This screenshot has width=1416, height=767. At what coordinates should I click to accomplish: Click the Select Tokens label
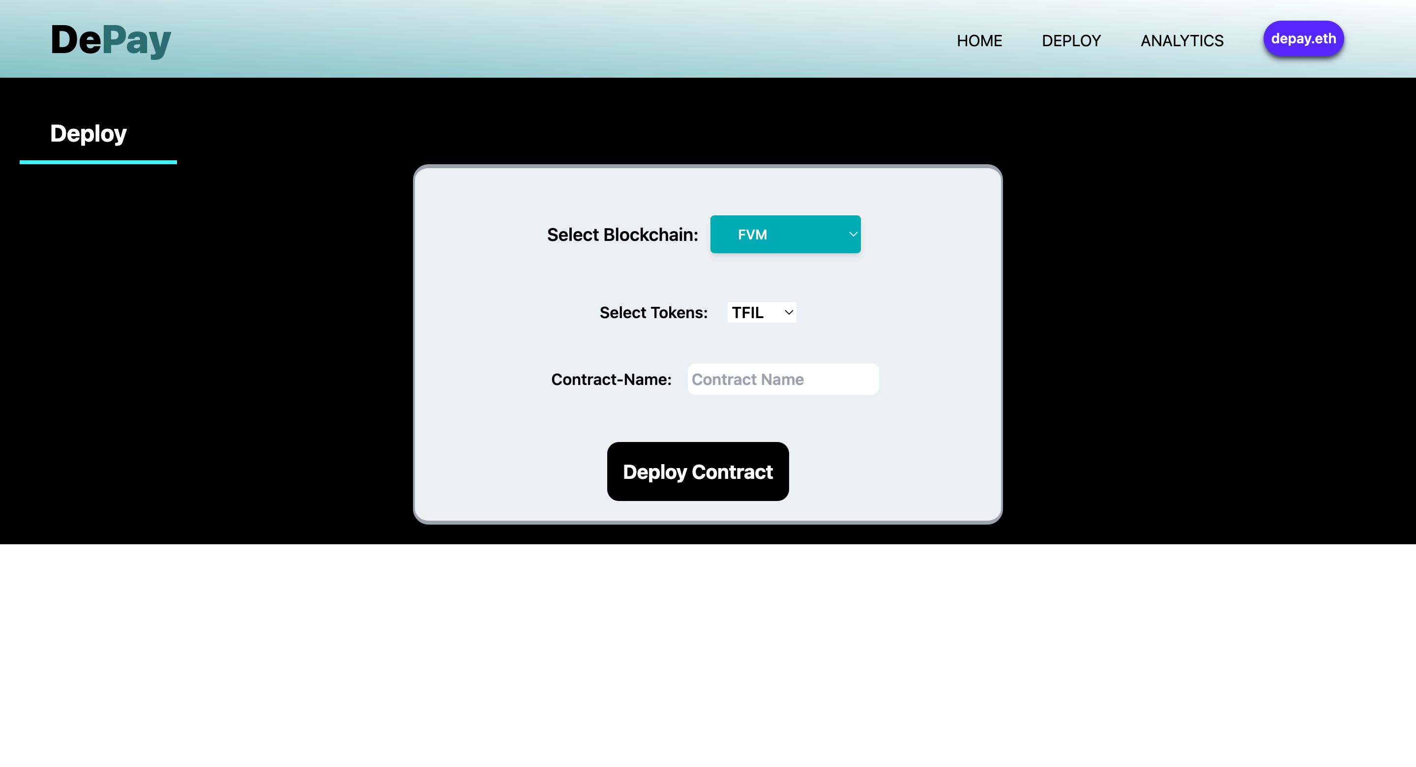pyautogui.click(x=653, y=312)
